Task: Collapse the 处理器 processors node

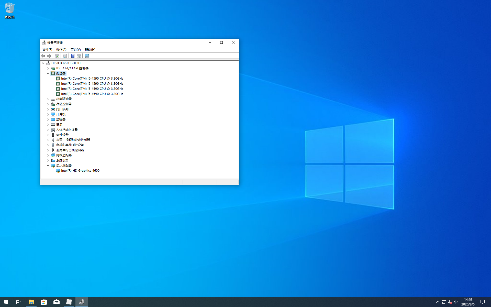Action: pos(48,73)
